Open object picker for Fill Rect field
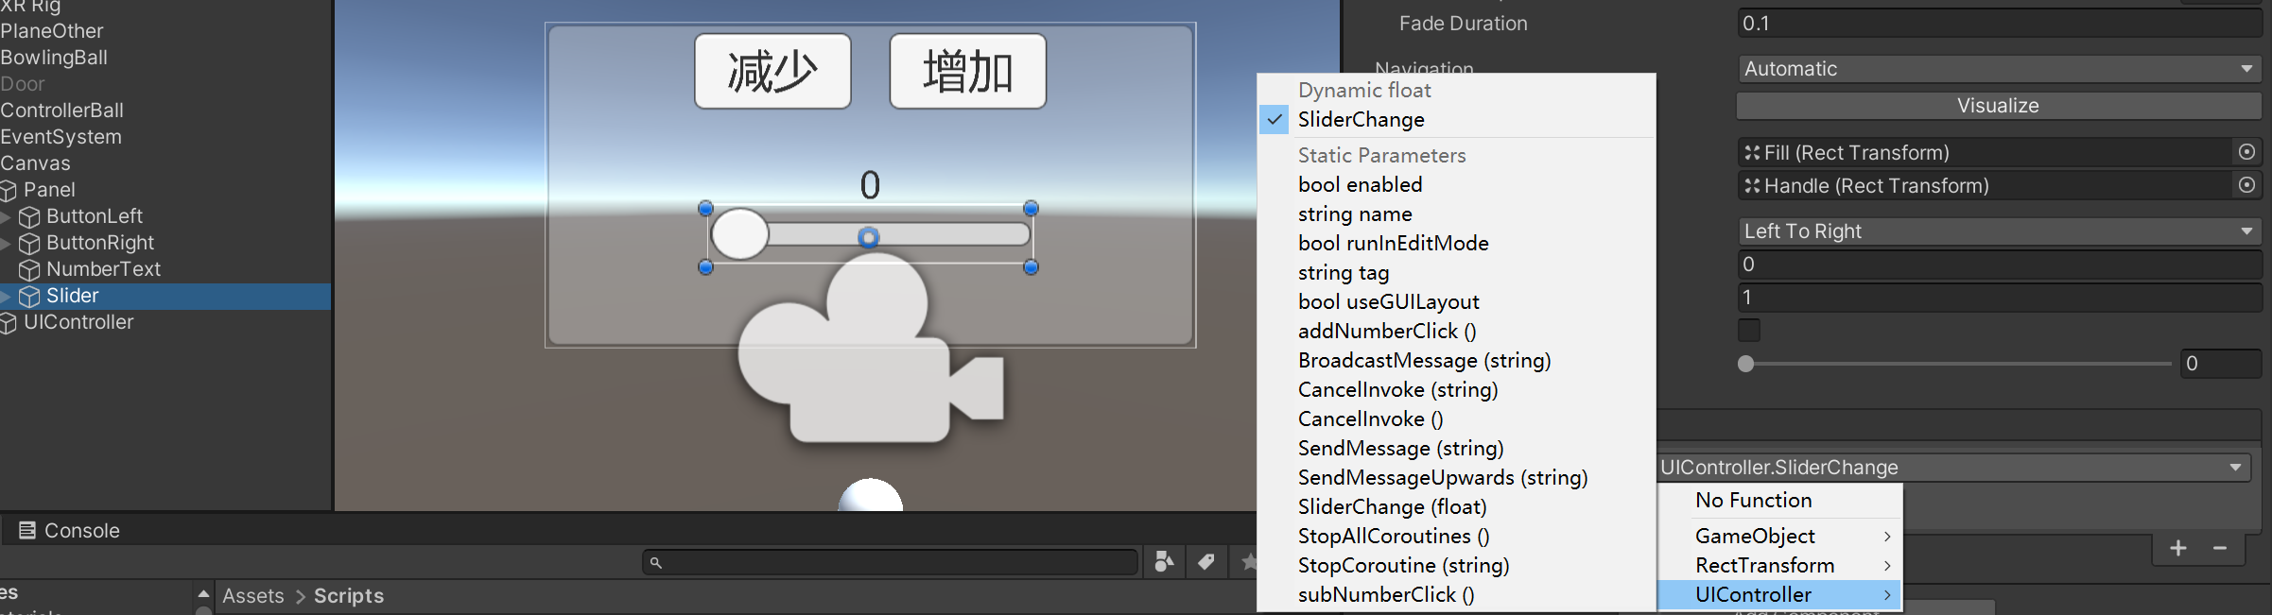 [2246, 152]
